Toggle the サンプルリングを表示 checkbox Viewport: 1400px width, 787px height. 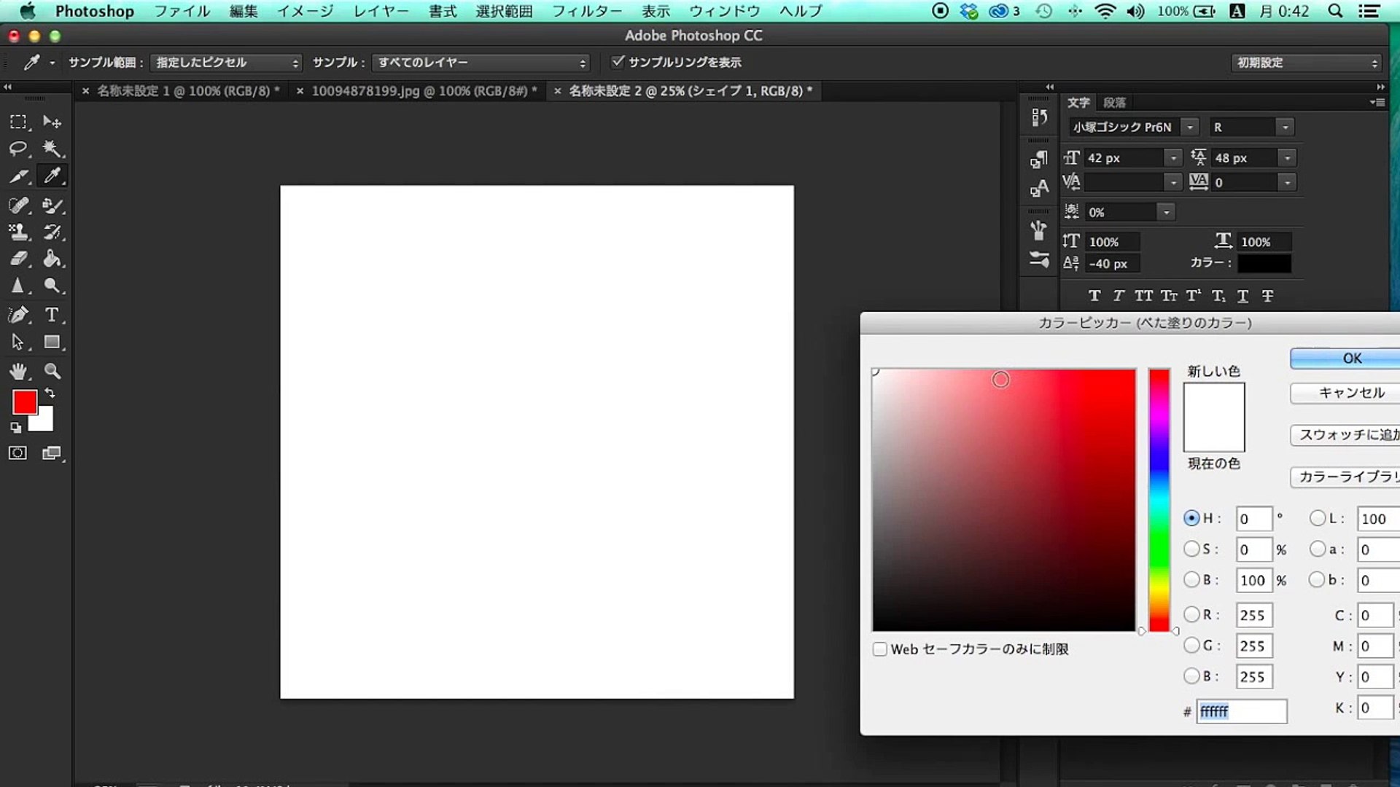click(618, 62)
